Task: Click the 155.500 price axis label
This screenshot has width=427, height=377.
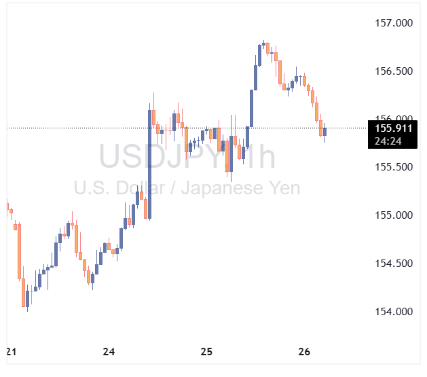Action: click(394, 167)
